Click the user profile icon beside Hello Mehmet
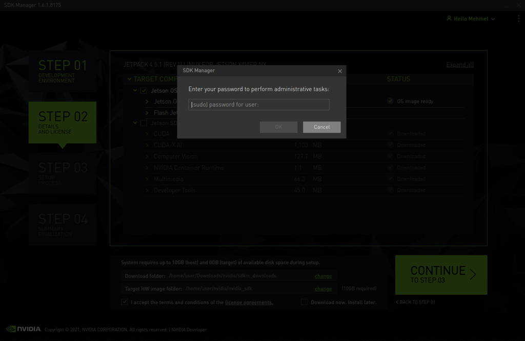Viewport: 525px width, 341px height. [449, 18]
